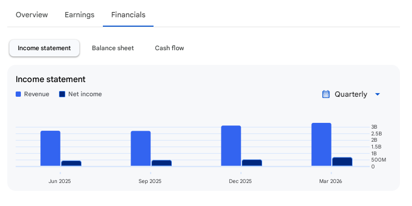This screenshot has height=206, width=412.
Task: Click the 500M y-axis value
Action: [379, 160]
